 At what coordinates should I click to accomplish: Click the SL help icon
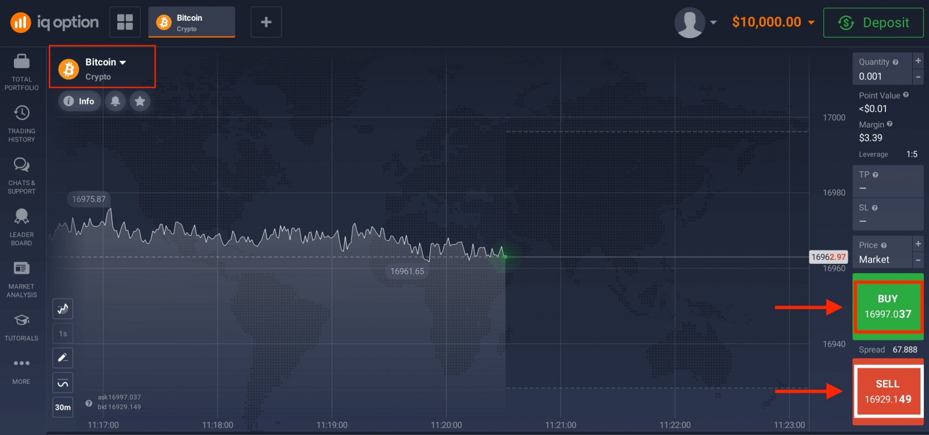coord(874,208)
